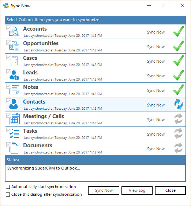Click Sync Now link for Meetings / Calls
Viewport: 191px width, 206px height.
pyautogui.click(x=156, y=120)
